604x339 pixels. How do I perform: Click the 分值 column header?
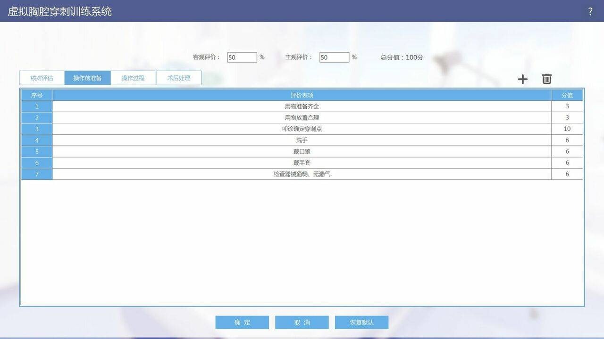click(x=567, y=95)
